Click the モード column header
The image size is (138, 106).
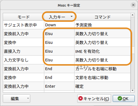tap(24, 17)
